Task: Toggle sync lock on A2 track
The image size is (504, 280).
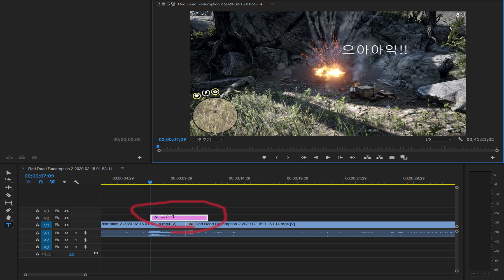Action: coord(57,240)
